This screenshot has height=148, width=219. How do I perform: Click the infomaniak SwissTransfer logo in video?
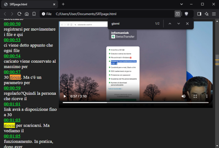(123, 35)
